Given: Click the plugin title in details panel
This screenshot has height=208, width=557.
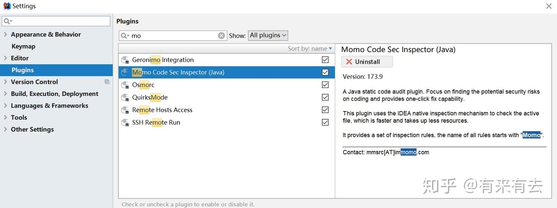Looking at the screenshot, I should coord(398,49).
